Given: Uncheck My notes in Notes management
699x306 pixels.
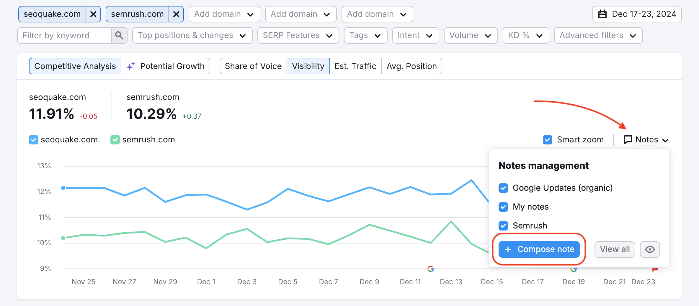Looking at the screenshot, I should pyautogui.click(x=503, y=207).
